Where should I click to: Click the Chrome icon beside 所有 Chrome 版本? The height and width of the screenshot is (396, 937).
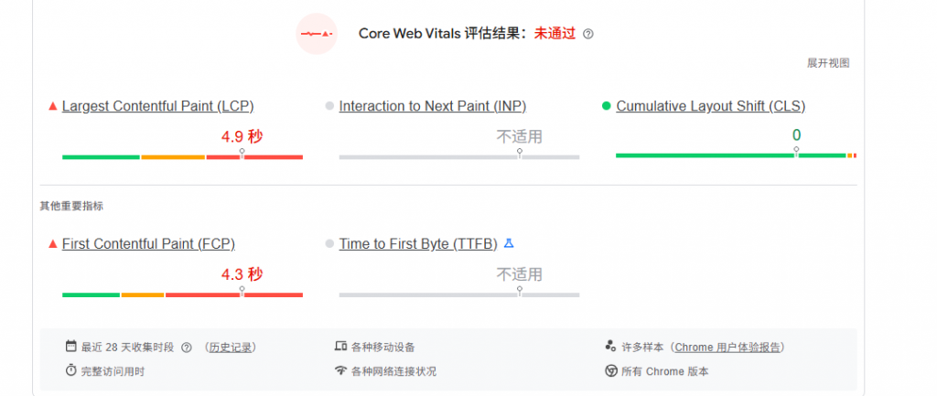[610, 370]
